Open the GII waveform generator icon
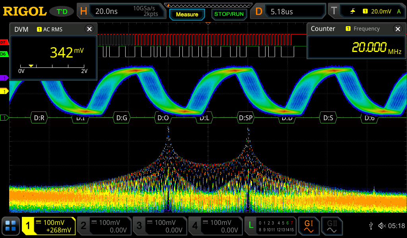This screenshot has width=407, height=238. [332, 226]
